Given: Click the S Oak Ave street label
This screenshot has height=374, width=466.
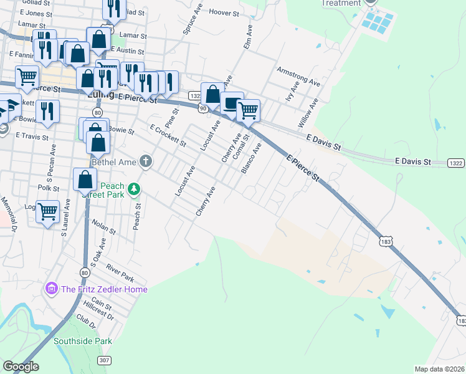Looking at the screenshot, I should [98, 252].
